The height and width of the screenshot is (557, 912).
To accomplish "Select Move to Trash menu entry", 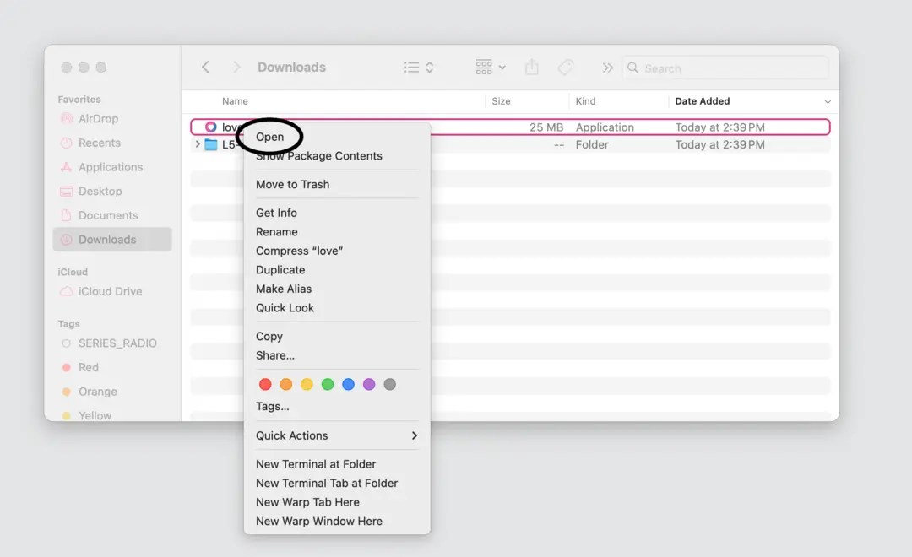I will click(x=292, y=184).
